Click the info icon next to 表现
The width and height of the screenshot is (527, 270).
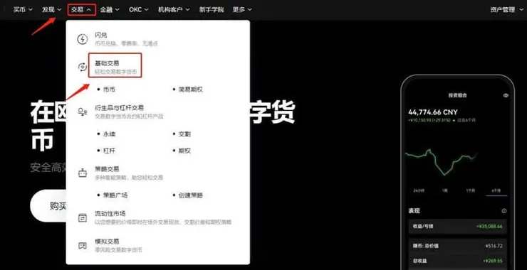point(503,211)
